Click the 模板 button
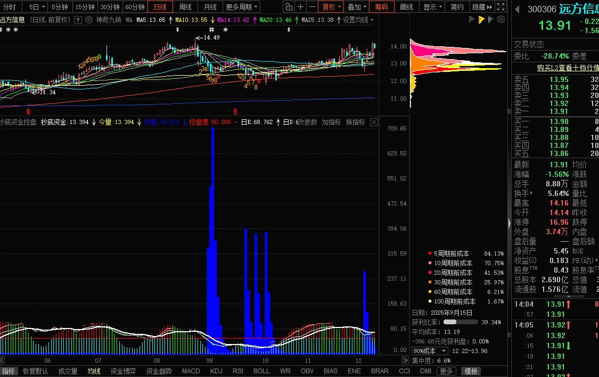 click(x=471, y=371)
